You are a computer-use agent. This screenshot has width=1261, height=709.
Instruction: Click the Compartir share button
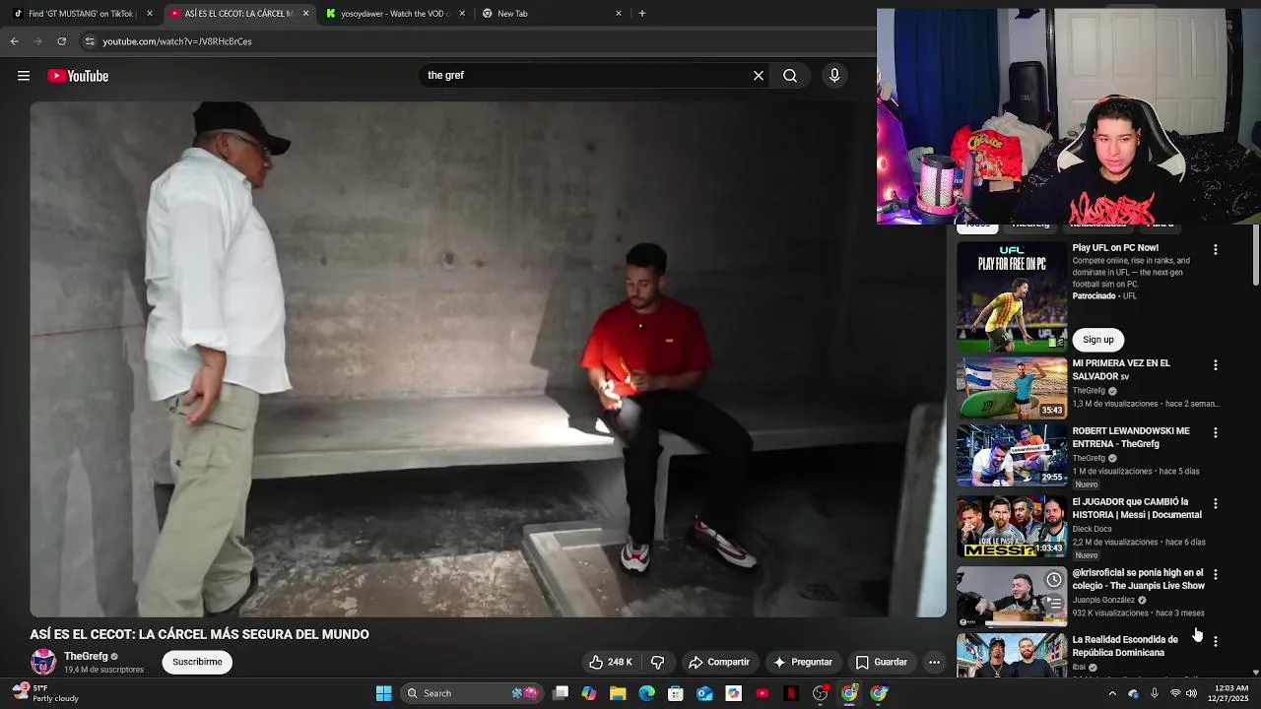tap(718, 662)
